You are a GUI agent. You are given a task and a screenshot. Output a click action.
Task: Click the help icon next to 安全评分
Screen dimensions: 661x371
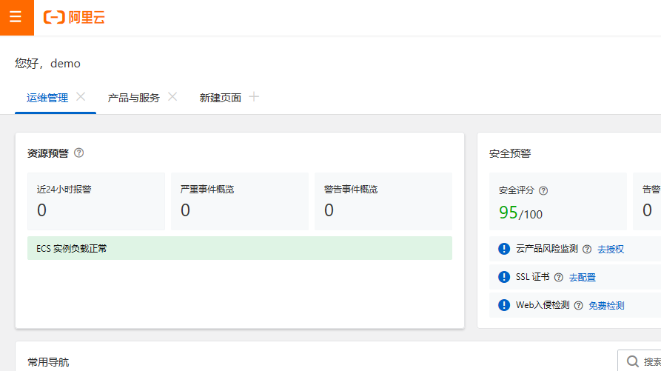543,190
